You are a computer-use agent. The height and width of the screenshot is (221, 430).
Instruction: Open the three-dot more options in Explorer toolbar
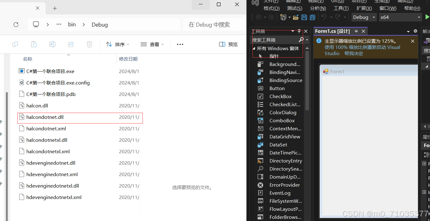[x=180, y=44]
